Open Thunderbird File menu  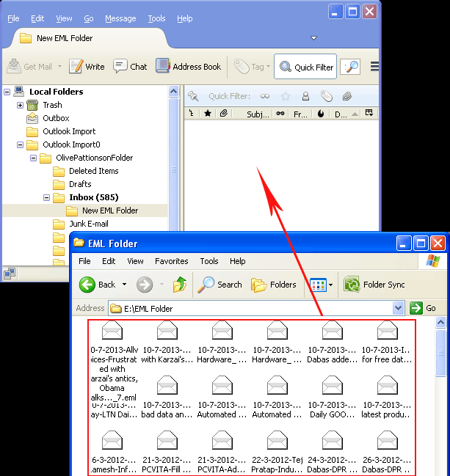(13, 18)
